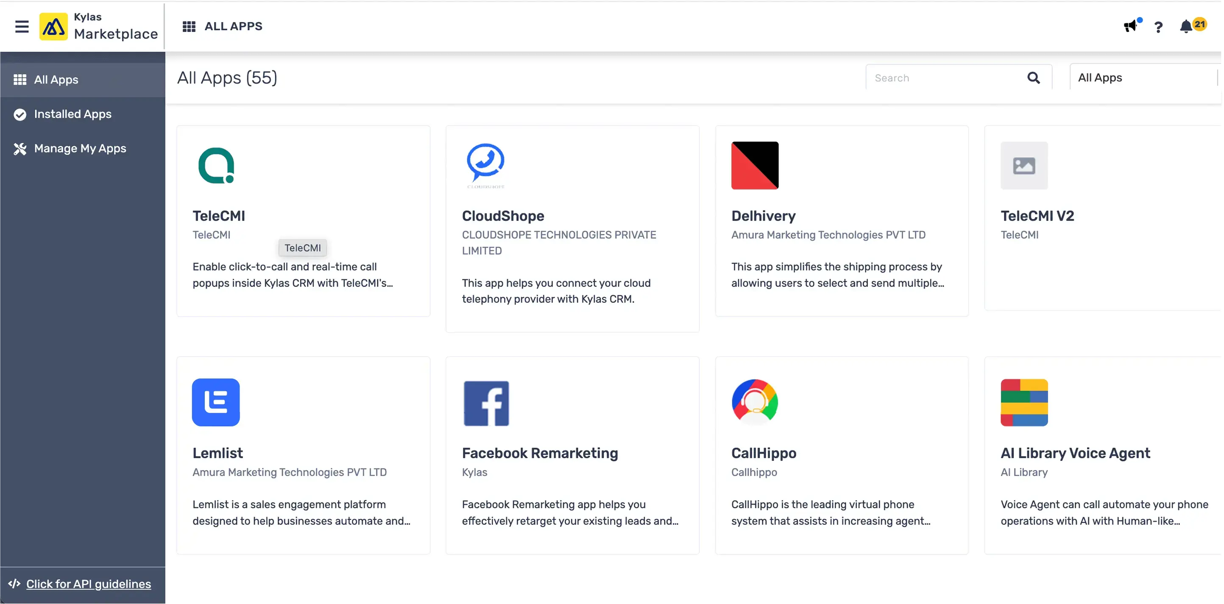Open the announcements megaphone icon
The width and height of the screenshot is (1224, 604).
[x=1130, y=26]
